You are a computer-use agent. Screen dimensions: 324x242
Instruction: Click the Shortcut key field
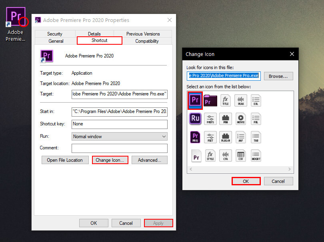coord(120,124)
